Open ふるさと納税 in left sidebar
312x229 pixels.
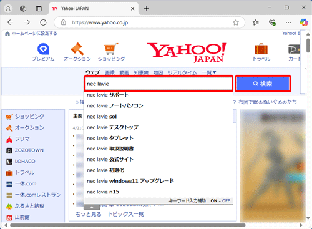point(29,206)
